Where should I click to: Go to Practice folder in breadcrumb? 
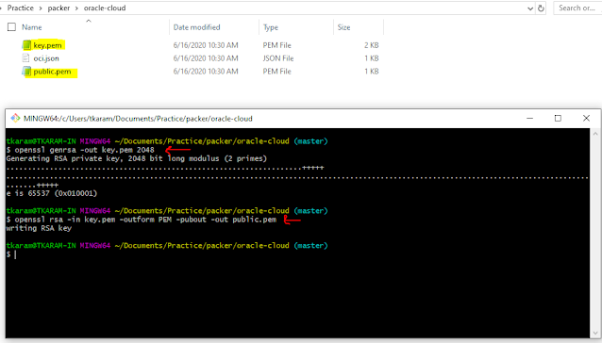(x=21, y=8)
